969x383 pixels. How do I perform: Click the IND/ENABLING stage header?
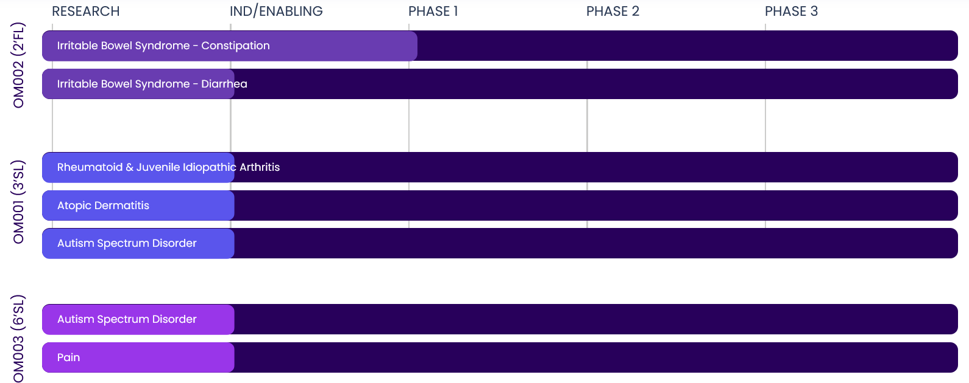(276, 12)
